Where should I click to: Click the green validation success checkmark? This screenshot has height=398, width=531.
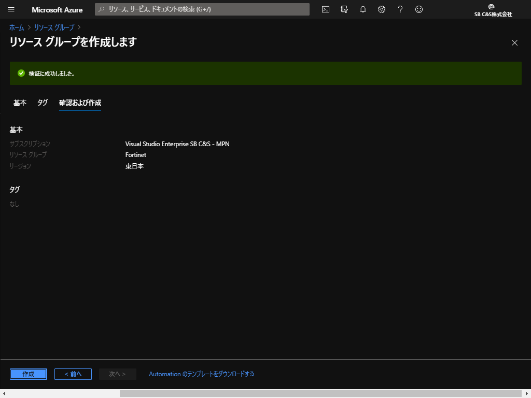click(x=21, y=73)
